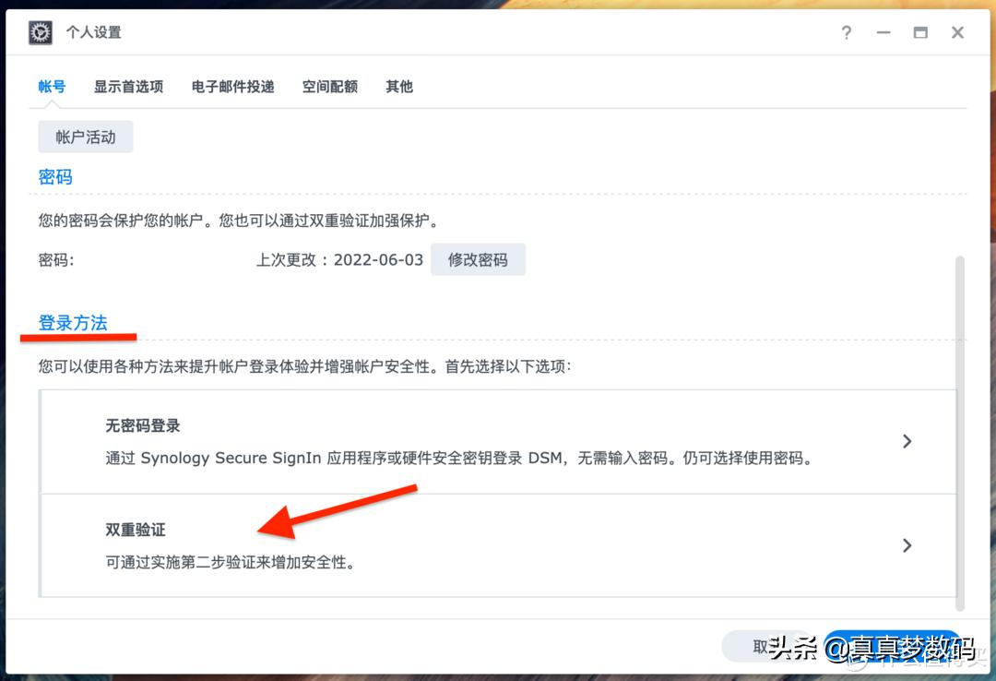
Task: Click the 修改密码 button
Action: 478,259
